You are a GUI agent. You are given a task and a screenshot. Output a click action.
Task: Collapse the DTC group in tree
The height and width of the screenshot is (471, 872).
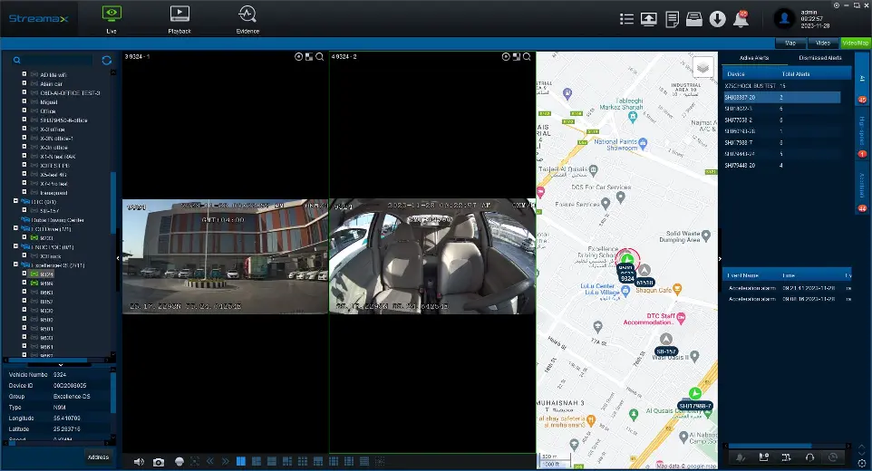coord(16,201)
